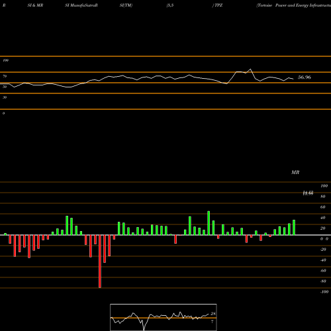Click the longest red histogram bar near -100
Viewport: 331px width, 331px height.
coord(100,261)
